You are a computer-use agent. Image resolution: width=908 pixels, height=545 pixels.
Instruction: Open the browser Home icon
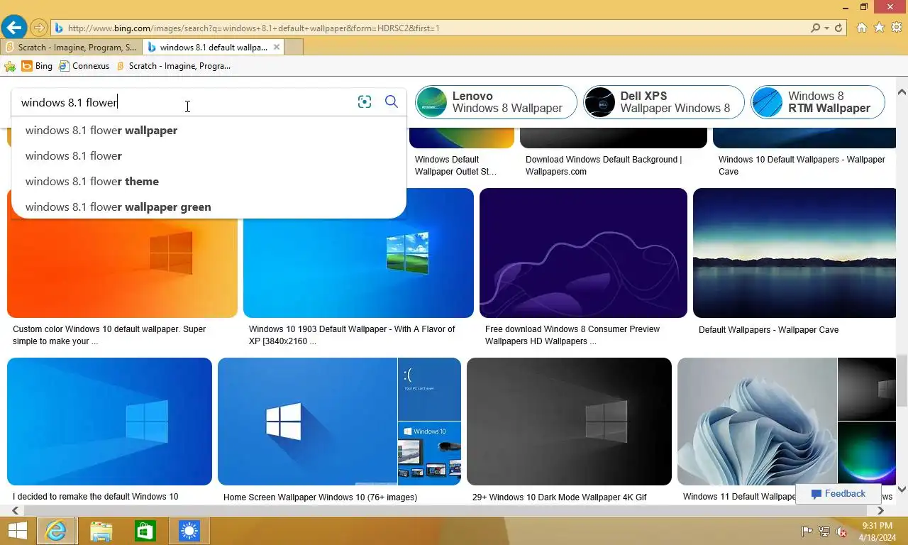click(x=862, y=28)
